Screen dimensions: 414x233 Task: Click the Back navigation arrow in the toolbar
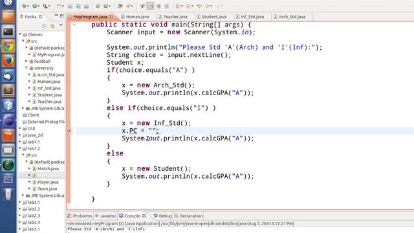click(x=208, y=6)
